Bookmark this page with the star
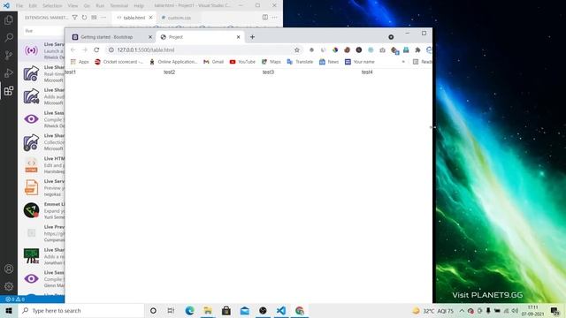The width and height of the screenshot is (566, 318). point(297,49)
